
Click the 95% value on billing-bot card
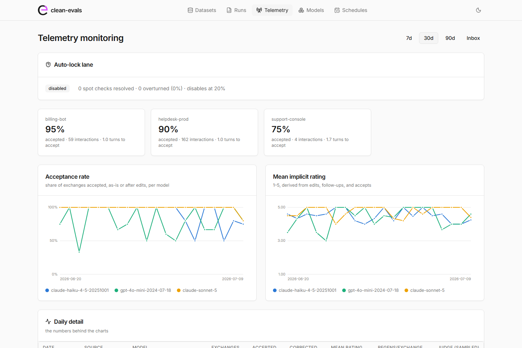pos(55,129)
